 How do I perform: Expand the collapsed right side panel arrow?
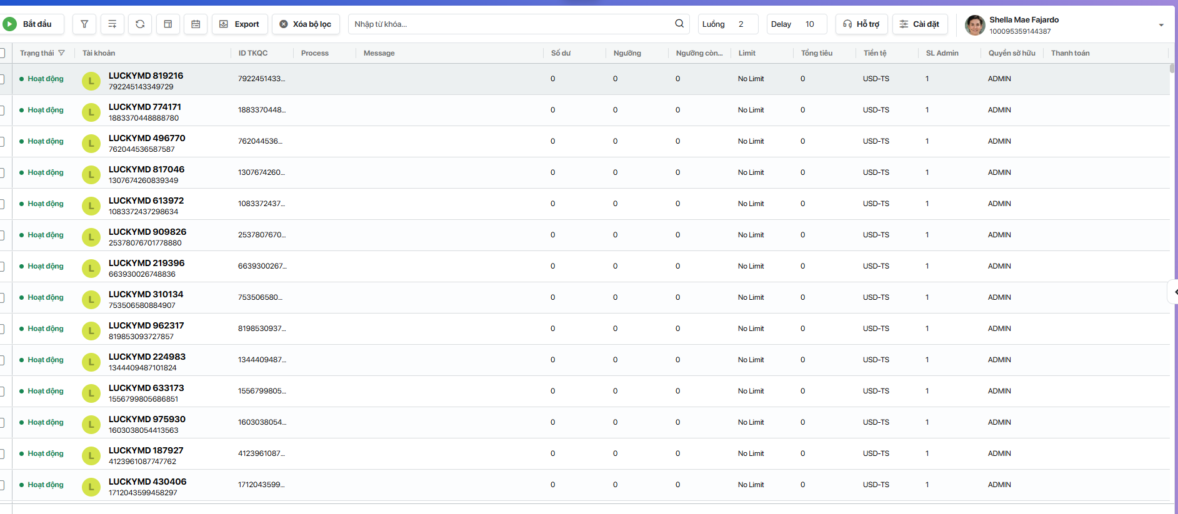coord(1174,292)
